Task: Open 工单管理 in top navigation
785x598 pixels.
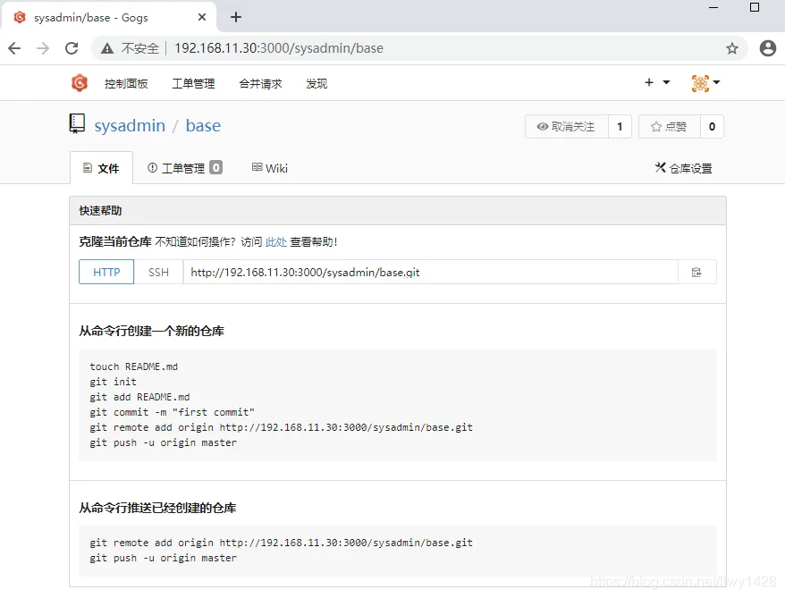Action: tap(193, 83)
